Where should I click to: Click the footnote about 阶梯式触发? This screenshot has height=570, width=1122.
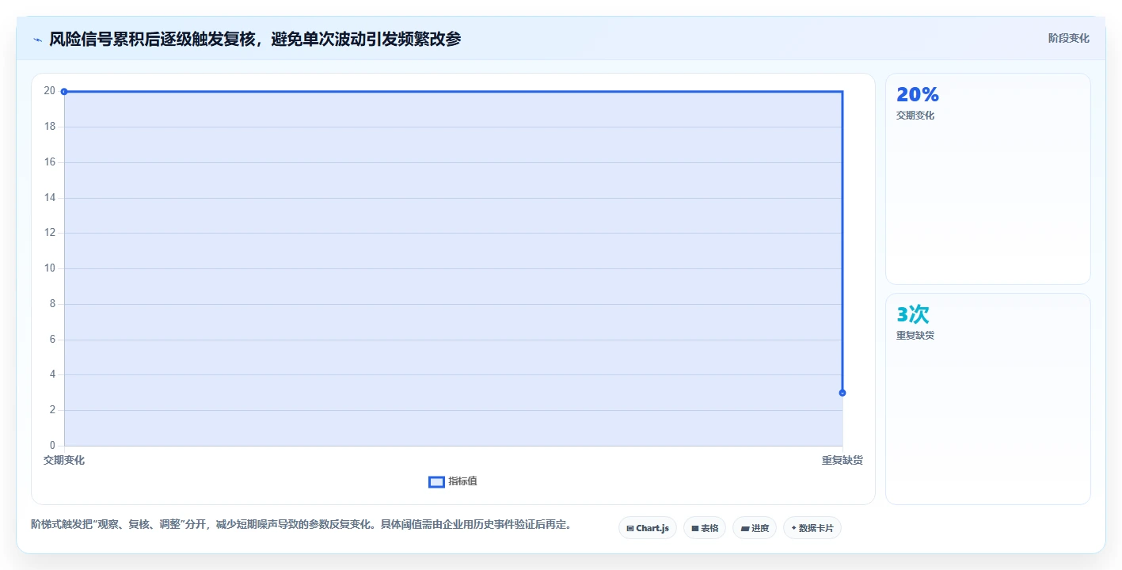[x=301, y=524]
